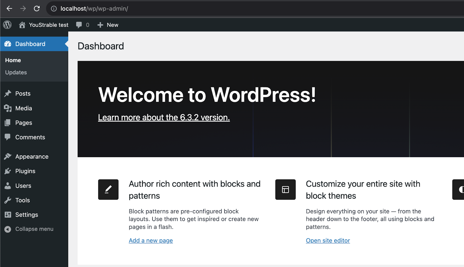The height and width of the screenshot is (267, 464).
Task: Visit site via YouStrable test home icon
Action: 44,25
